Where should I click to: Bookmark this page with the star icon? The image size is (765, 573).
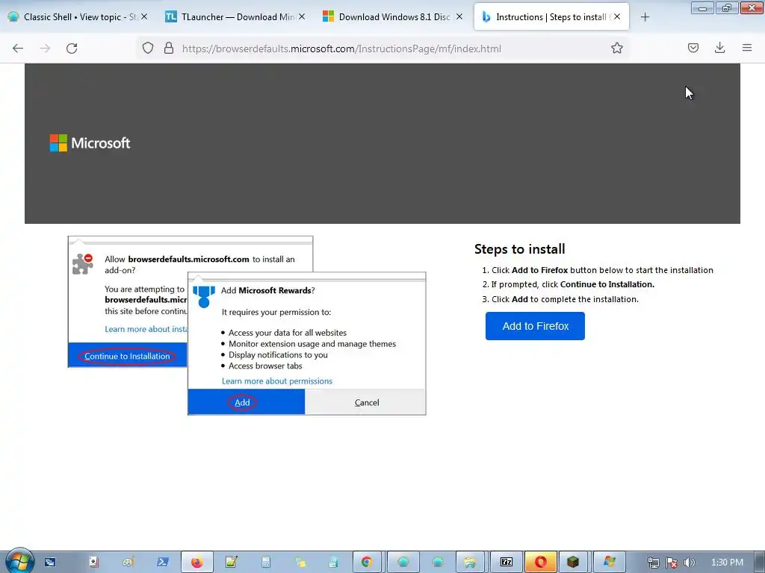(x=616, y=48)
